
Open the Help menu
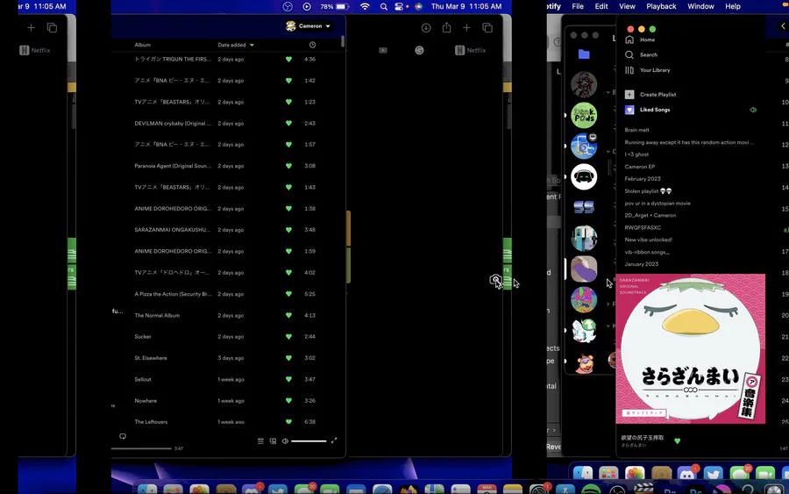tap(733, 6)
